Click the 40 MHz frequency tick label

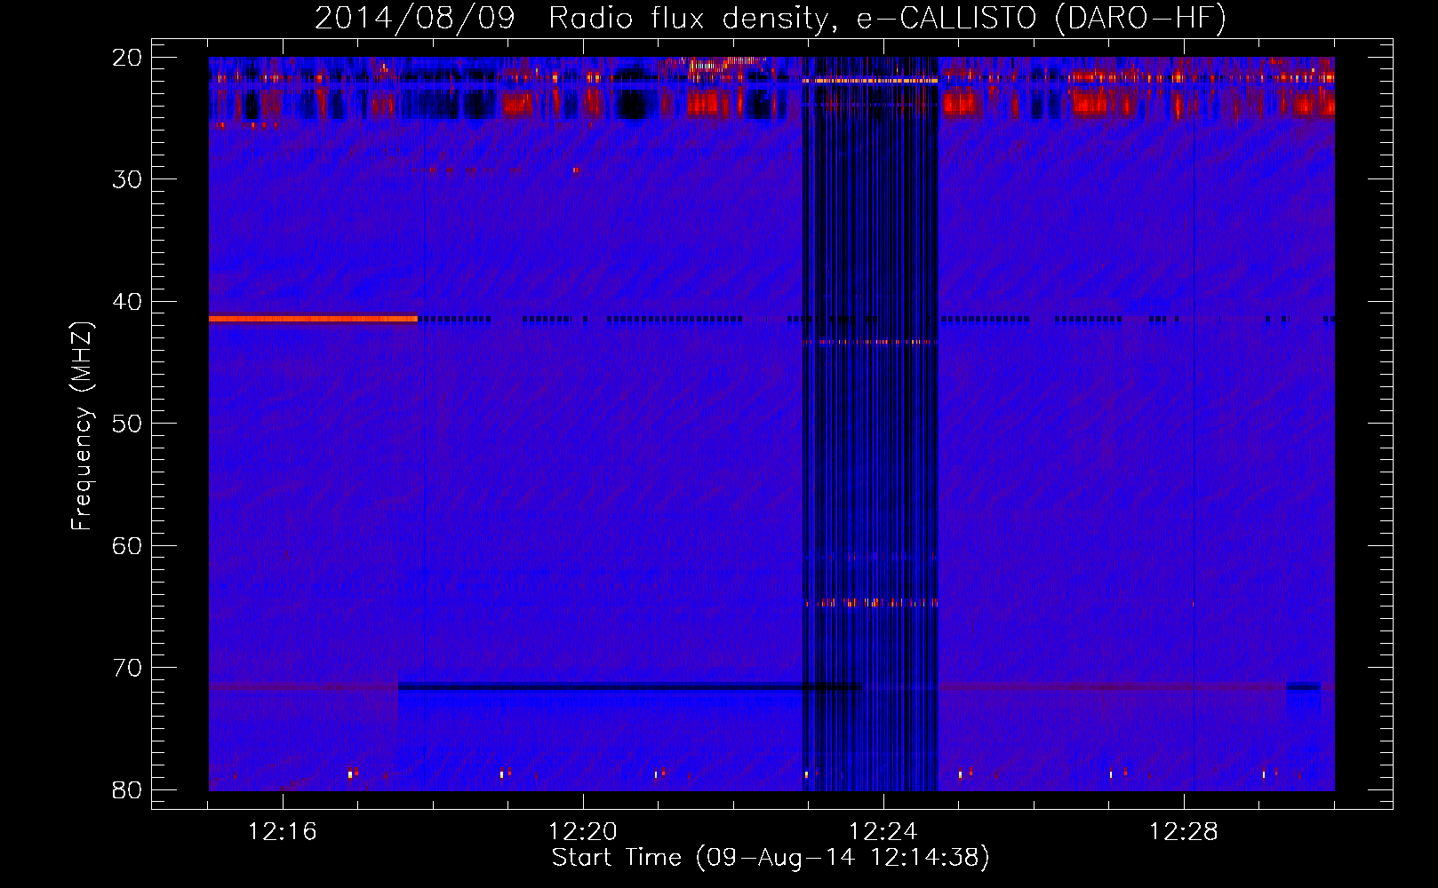click(127, 302)
